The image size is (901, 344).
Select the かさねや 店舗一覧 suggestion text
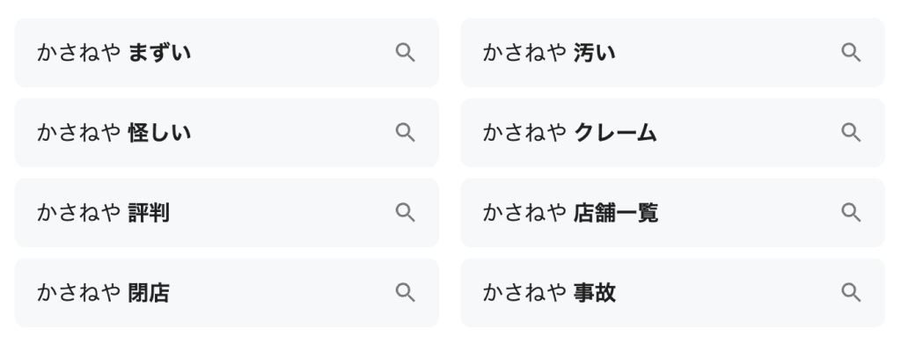click(x=570, y=213)
